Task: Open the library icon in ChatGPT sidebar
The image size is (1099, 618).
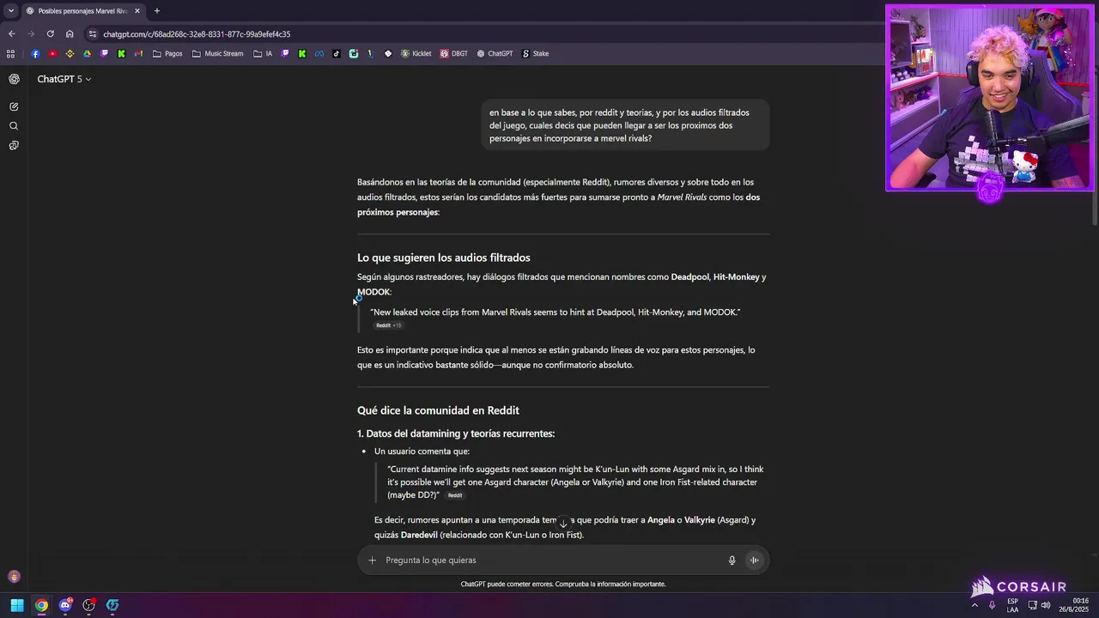Action: coord(14,146)
